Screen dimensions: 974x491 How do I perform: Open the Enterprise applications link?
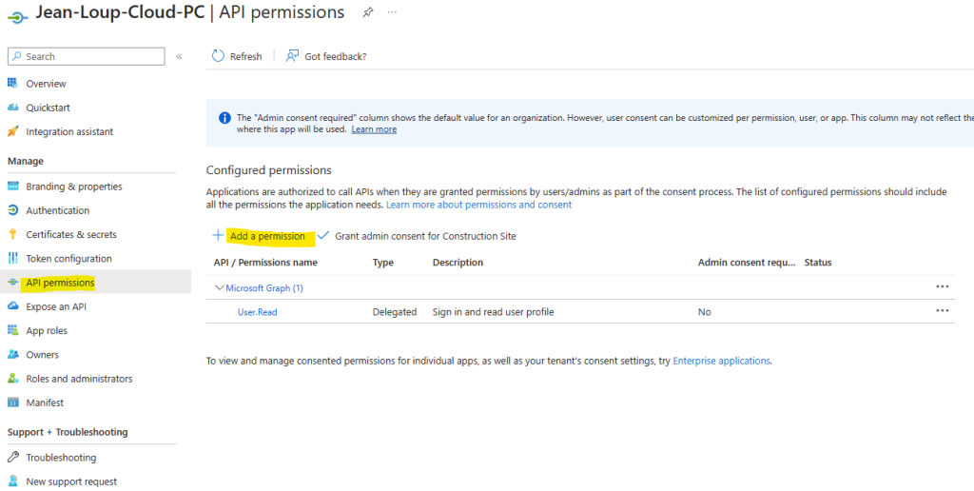coord(721,361)
